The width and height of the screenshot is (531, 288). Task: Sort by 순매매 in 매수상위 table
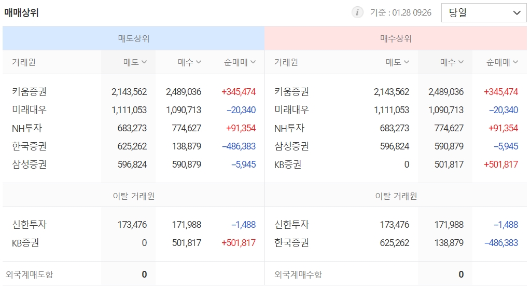(502, 62)
